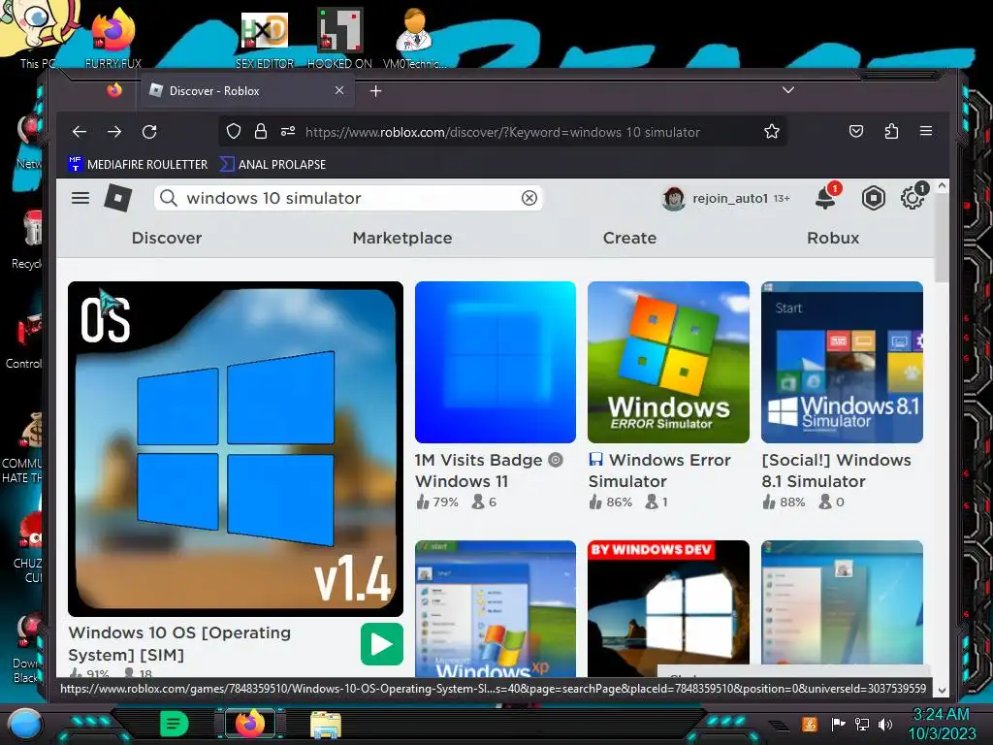Click the page vertical scrollbar thumb
This screenshot has height=745, width=993.
942,238
